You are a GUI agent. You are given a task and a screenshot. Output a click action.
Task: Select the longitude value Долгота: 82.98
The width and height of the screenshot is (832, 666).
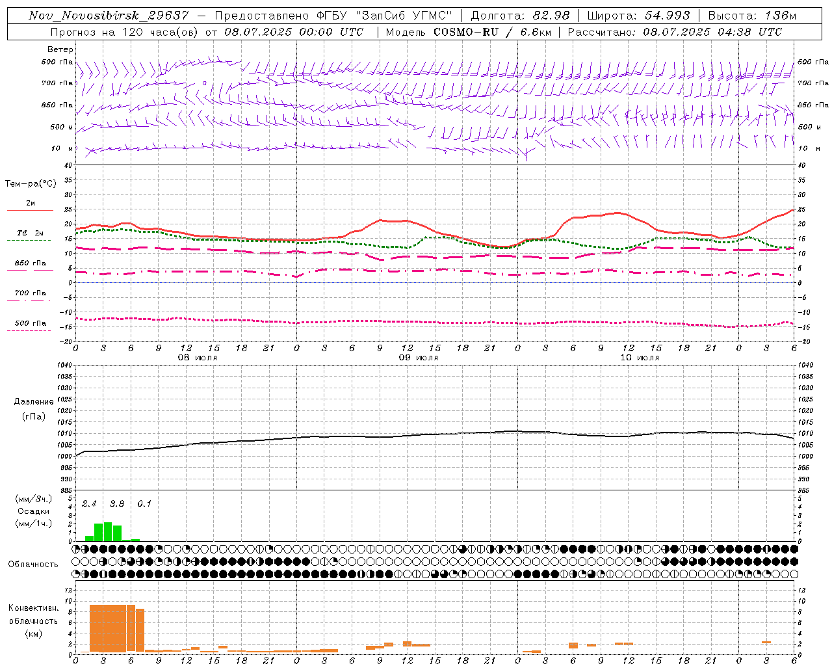(x=520, y=16)
